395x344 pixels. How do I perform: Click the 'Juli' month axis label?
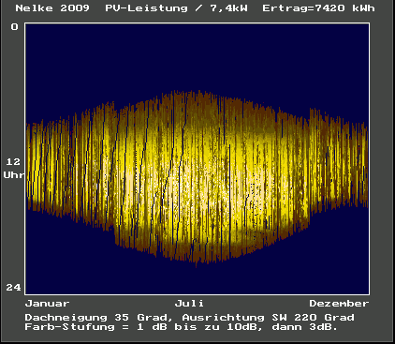189,304
